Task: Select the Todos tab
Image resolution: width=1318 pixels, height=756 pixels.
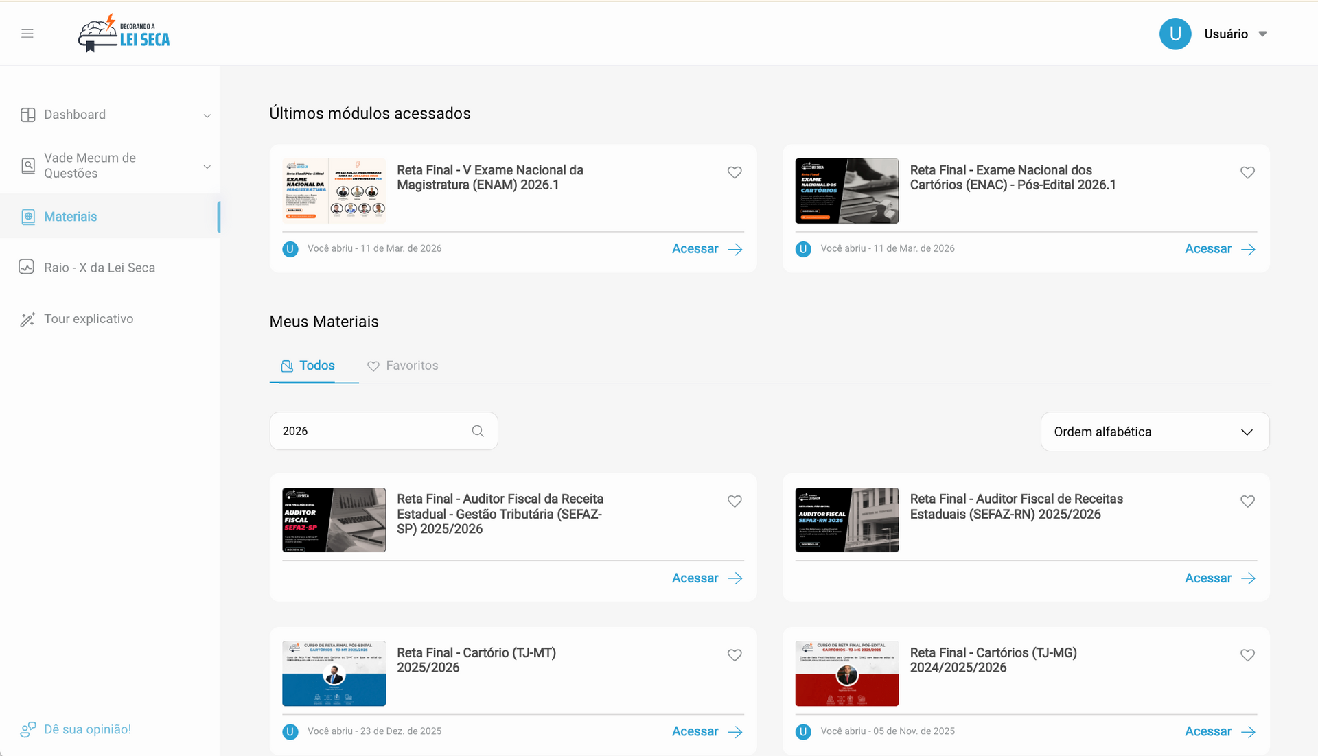Action: (308, 366)
